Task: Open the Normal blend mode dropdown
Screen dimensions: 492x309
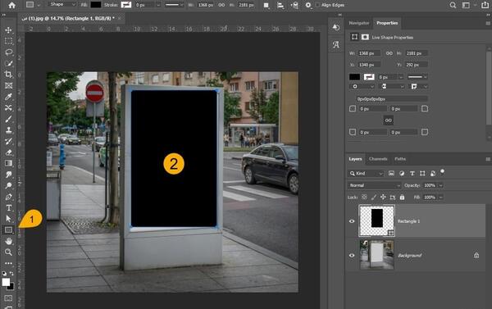Action: tap(374, 185)
